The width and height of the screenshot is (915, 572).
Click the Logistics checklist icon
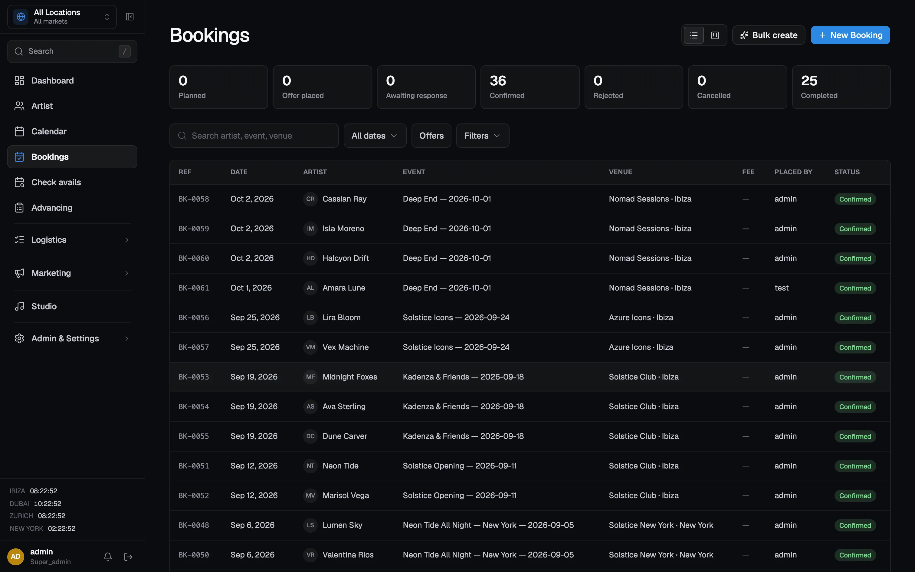point(19,240)
